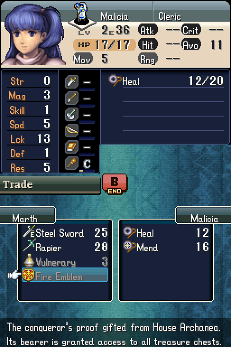Click Malicia's character portrait
This screenshot has width=231, height=347.
[34, 35]
